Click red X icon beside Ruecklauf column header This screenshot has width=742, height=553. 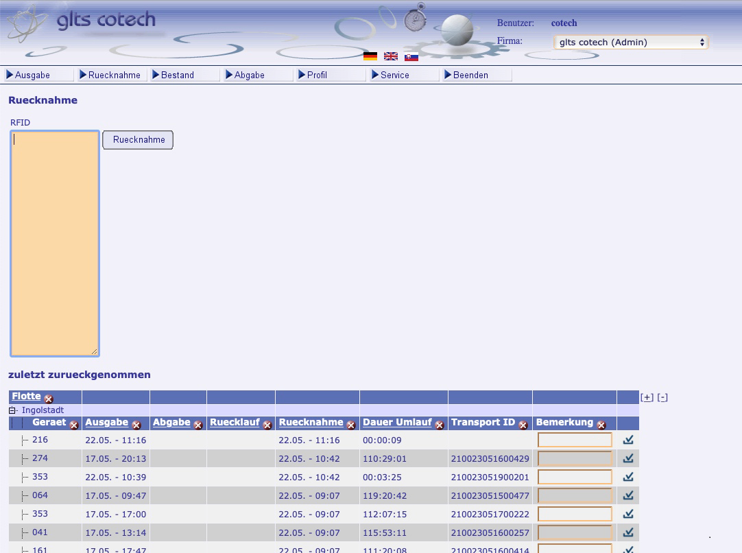point(267,425)
